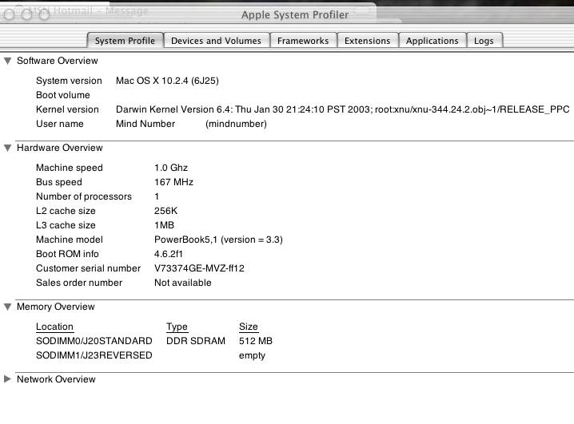Select the 167 MHz bus speed value

tap(173, 182)
